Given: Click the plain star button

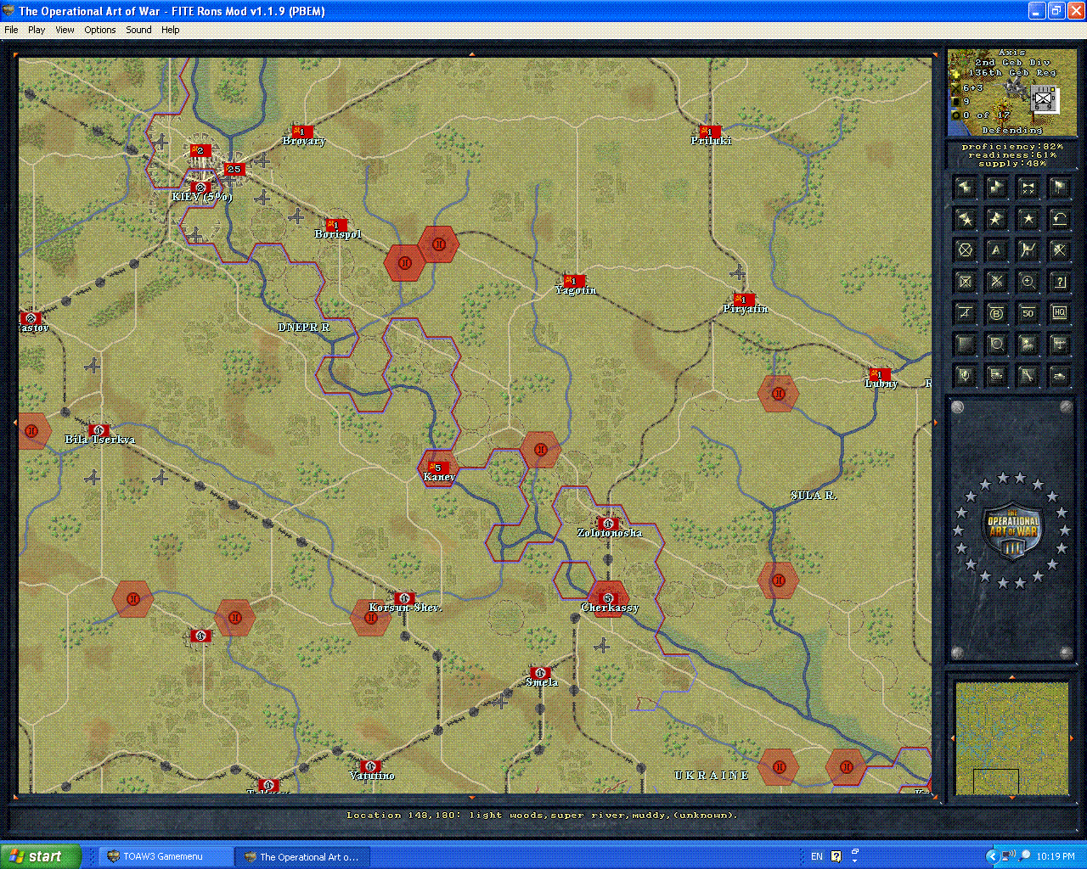Looking at the screenshot, I should (x=1028, y=219).
